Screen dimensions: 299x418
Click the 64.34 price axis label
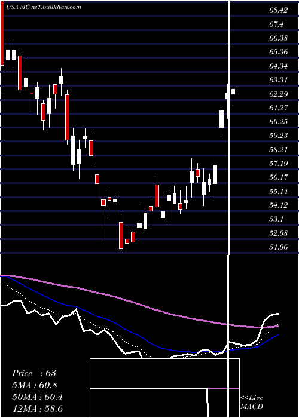point(279,66)
